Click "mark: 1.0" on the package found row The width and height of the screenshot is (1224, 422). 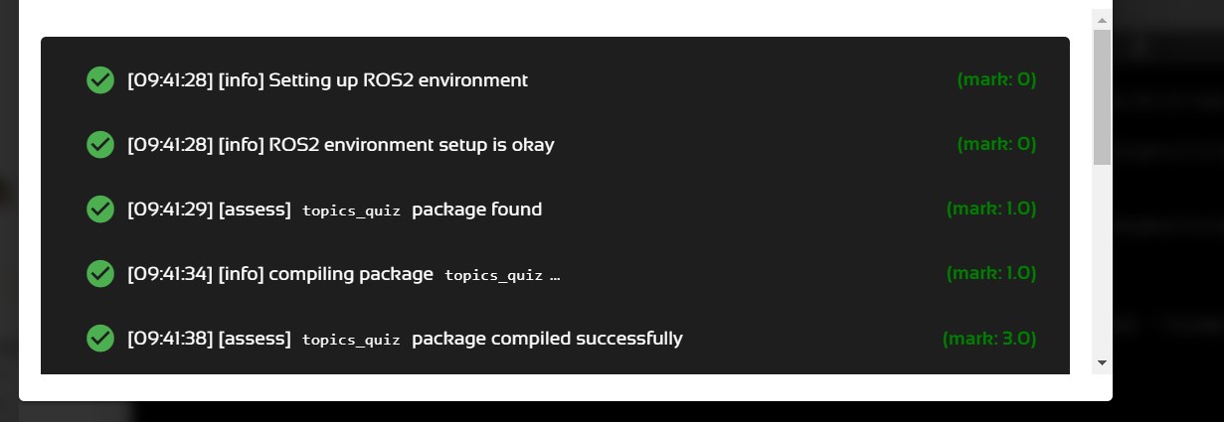click(991, 210)
